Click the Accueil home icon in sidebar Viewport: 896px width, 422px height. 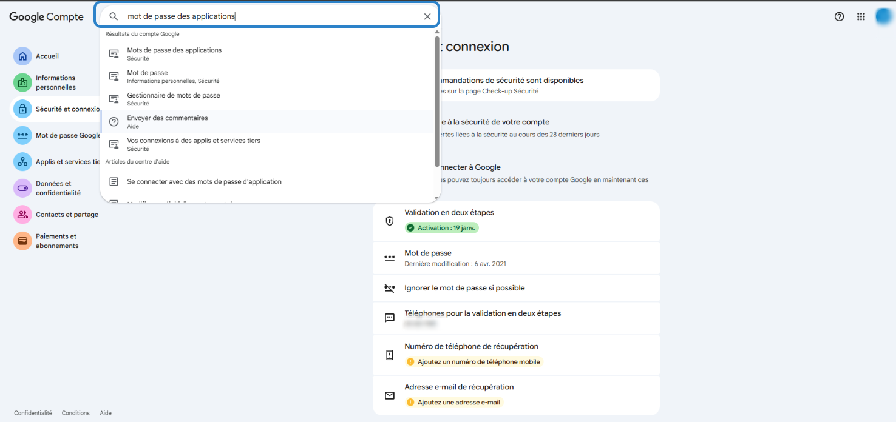[x=22, y=56]
